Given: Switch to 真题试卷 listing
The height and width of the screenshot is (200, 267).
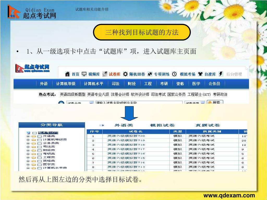Looking at the screenshot, I should coord(208,125).
